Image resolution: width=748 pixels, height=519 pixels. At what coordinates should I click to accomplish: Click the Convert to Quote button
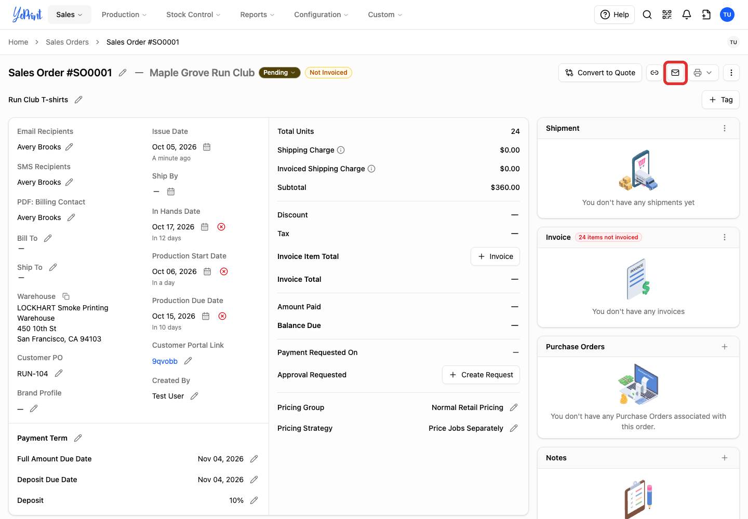point(600,73)
